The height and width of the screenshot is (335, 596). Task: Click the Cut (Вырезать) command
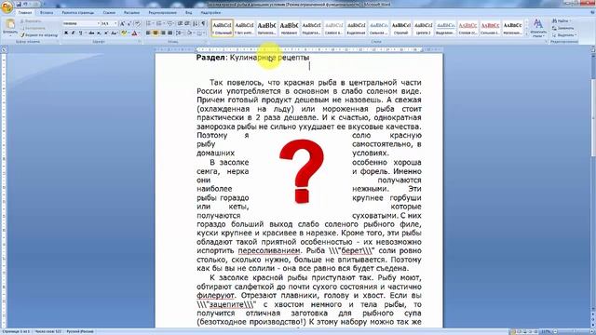(31, 21)
